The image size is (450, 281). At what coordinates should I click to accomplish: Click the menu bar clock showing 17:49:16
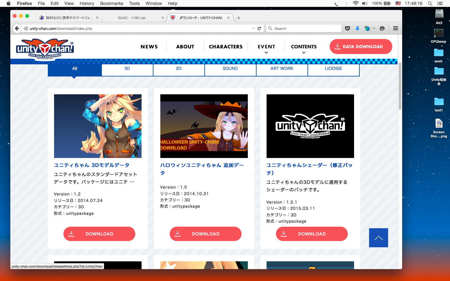413,3
